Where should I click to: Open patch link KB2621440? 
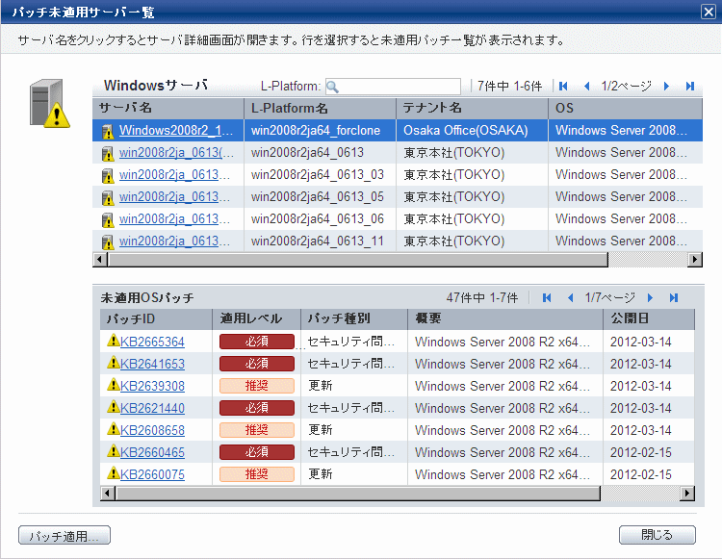152,408
